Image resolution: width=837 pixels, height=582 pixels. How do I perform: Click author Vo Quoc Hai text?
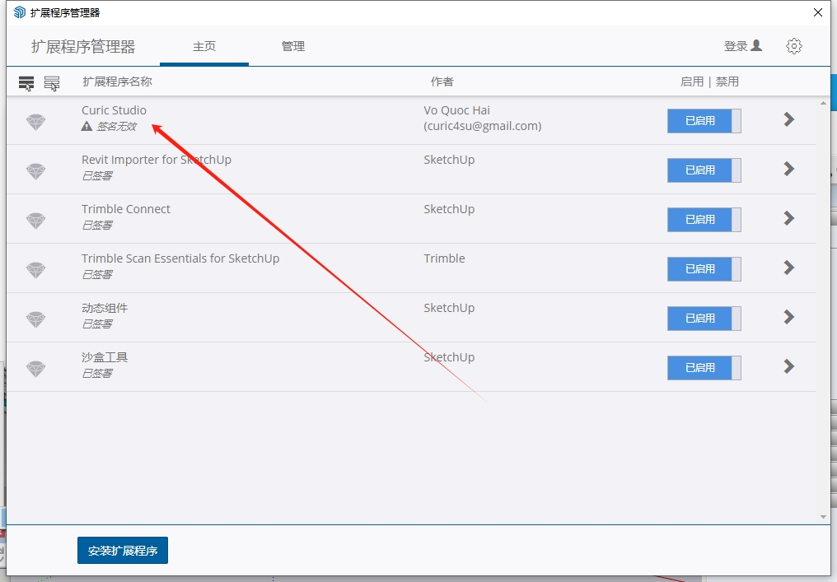click(457, 110)
